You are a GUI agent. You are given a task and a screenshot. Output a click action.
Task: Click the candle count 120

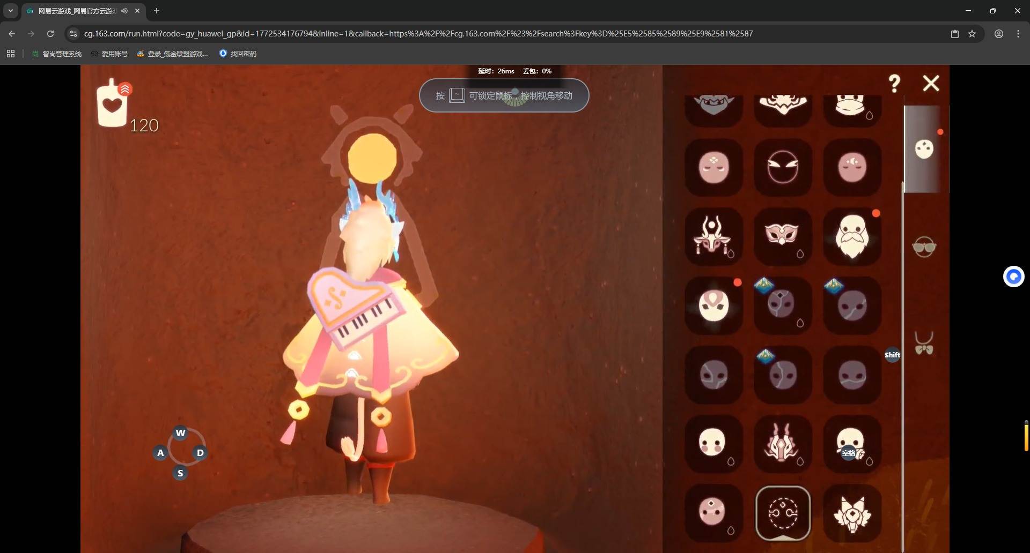tap(144, 125)
